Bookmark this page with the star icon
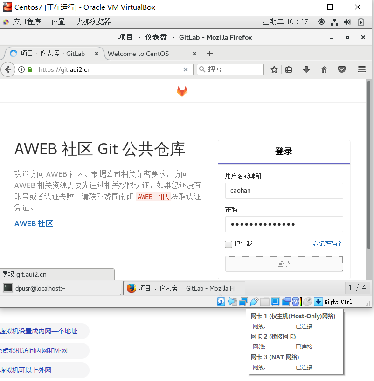Screen dimensions: 374x381 pos(274,70)
